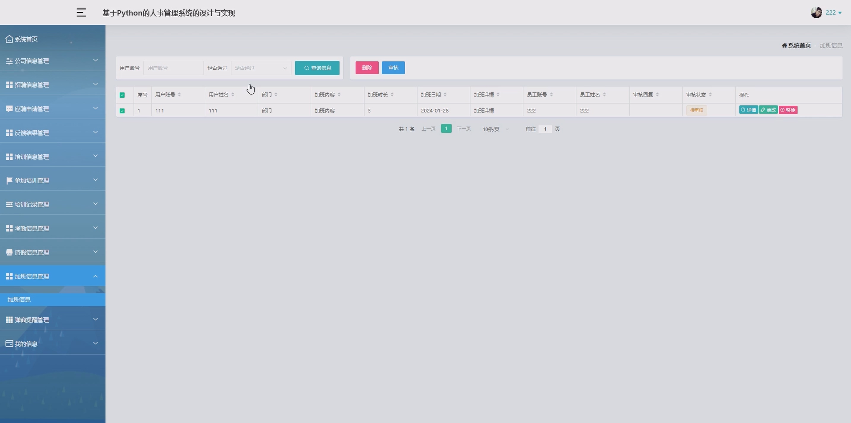Toggle the hamburger sidebar collapse icon
Viewport: 851px width, 423px height.
click(x=81, y=12)
